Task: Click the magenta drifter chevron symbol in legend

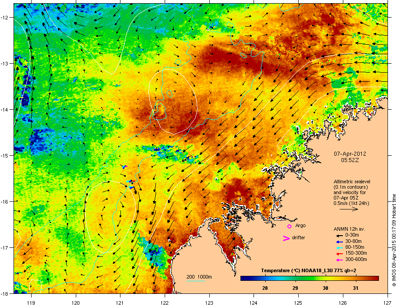Action: tap(286, 238)
